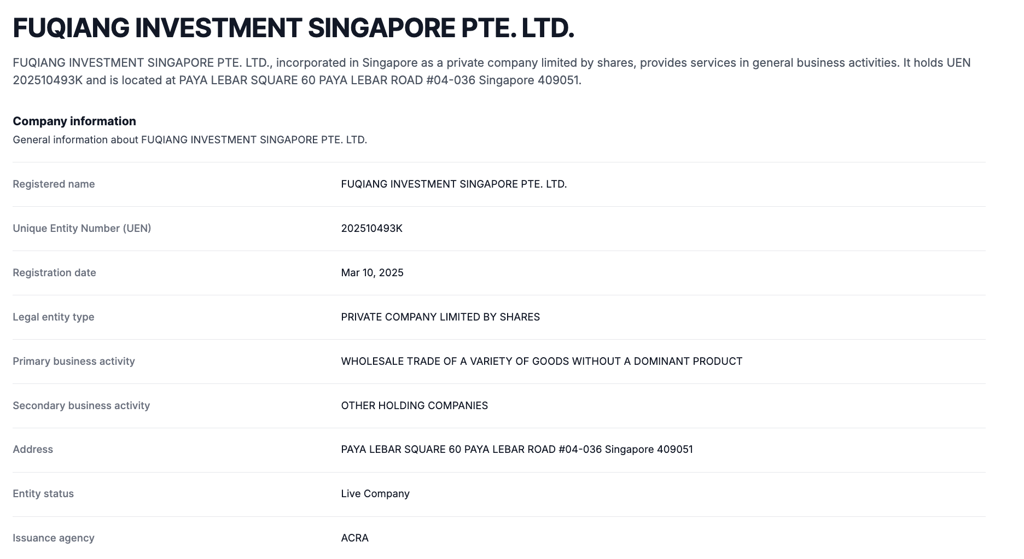Click the company name value beside Registered name

coord(453,184)
